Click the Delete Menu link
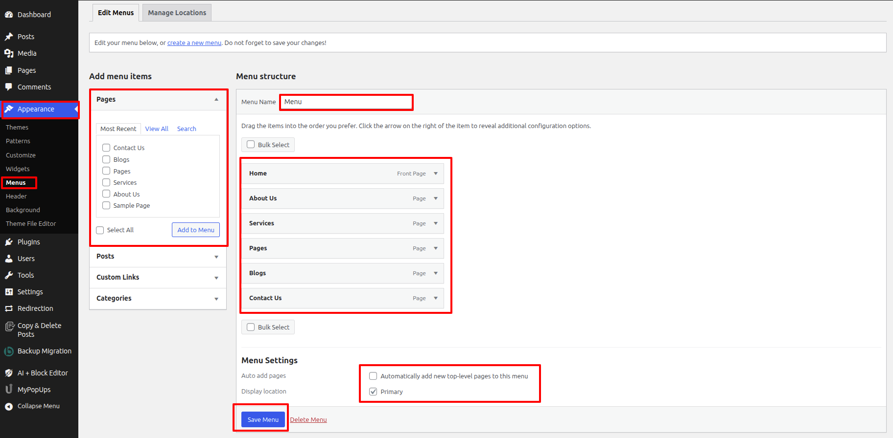The image size is (893, 438). (x=308, y=419)
